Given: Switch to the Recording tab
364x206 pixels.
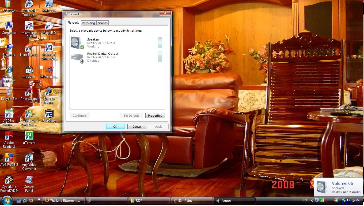Looking at the screenshot, I should [88, 23].
